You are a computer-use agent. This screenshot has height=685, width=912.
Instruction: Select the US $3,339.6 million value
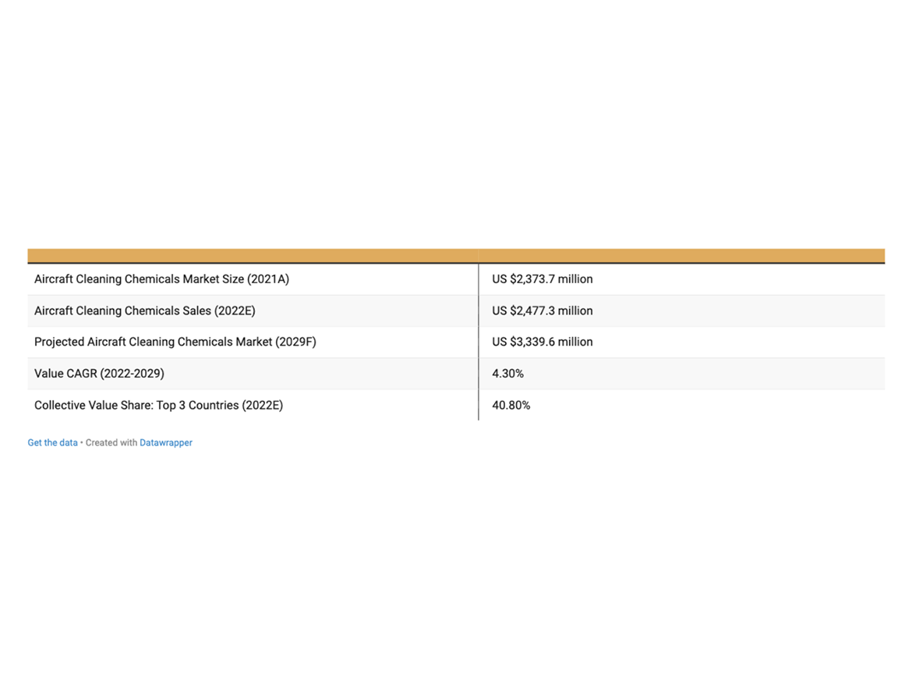click(x=542, y=342)
